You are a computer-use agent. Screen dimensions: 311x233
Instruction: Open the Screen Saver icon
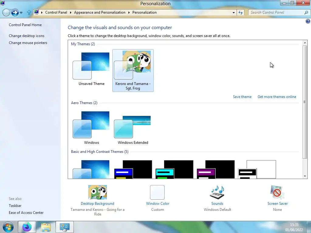277,192
